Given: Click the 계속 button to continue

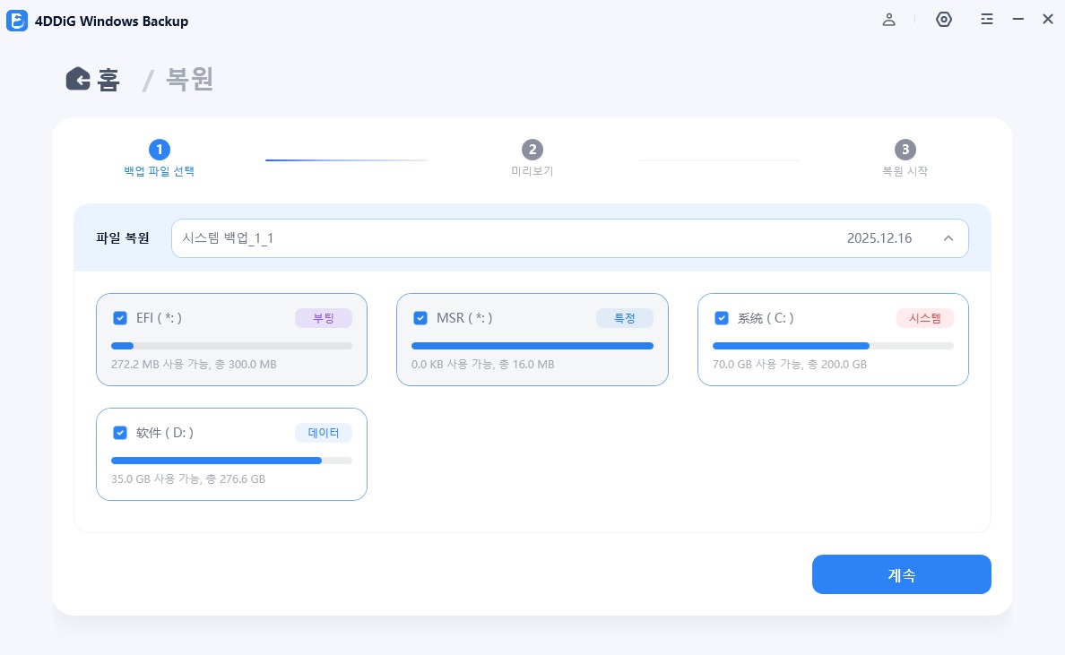Looking at the screenshot, I should point(902,574).
